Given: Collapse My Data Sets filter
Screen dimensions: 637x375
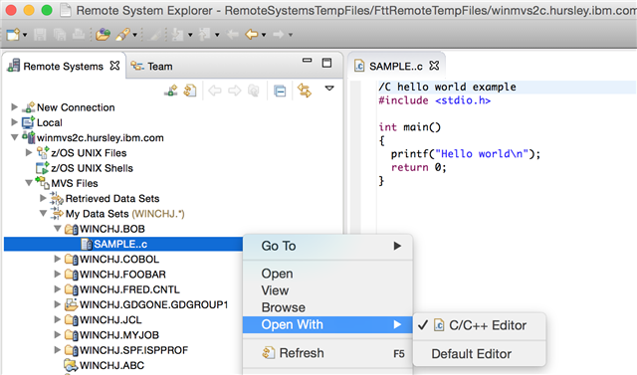Looking at the screenshot, I should 43,214.
